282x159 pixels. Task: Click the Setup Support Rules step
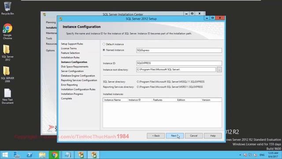click(x=72, y=44)
